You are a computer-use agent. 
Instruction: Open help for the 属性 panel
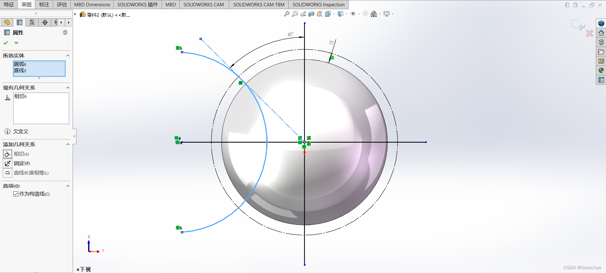[65, 32]
